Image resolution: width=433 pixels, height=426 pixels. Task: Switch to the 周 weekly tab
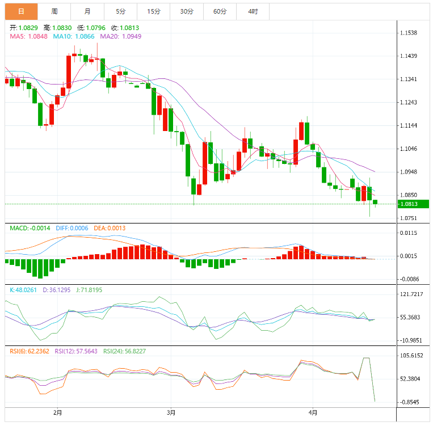pos(54,11)
